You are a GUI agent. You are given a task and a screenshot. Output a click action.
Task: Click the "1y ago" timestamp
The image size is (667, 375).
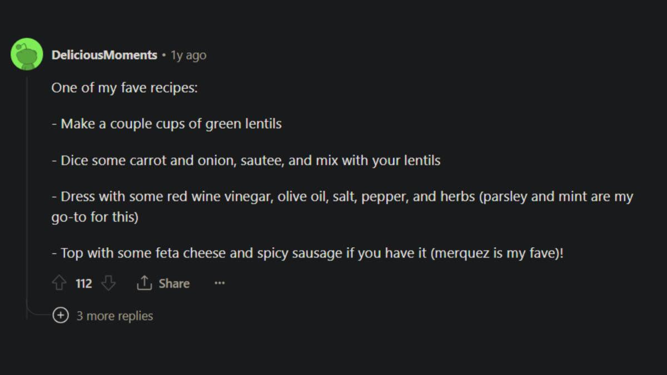pos(188,56)
